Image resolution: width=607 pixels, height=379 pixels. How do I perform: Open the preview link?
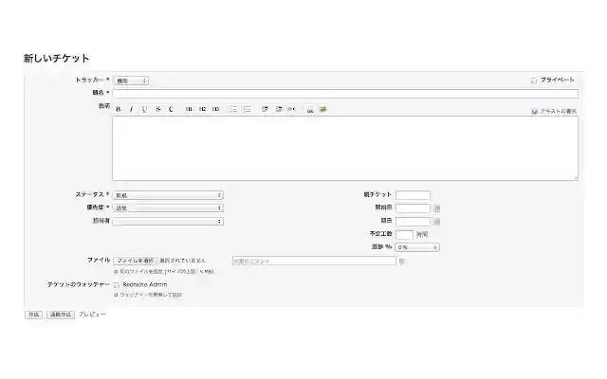pyautogui.click(x=93, y=315)
